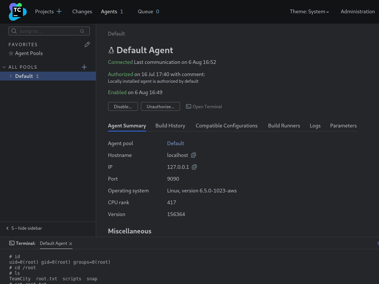
Task: Click the edit Favorites pencil icon
Action: [x=87, y=44]
